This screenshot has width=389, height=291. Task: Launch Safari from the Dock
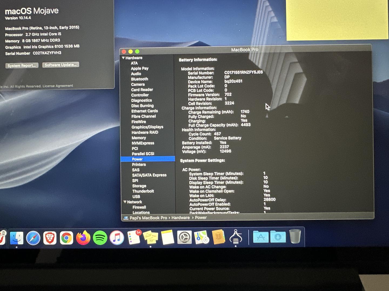click(x=33, y=238)
